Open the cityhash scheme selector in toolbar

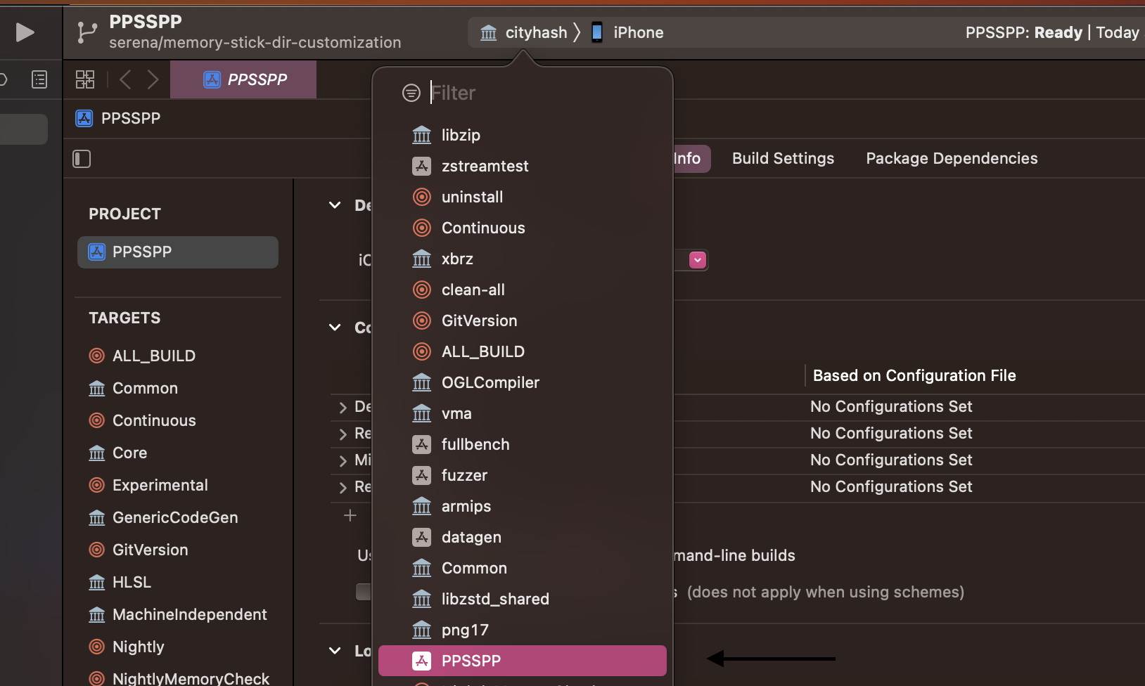point(523,32)
